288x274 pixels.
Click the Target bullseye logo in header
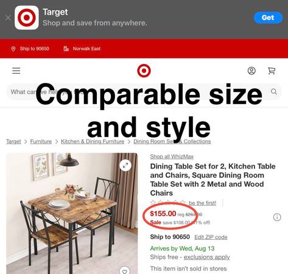tap(144, 71)
